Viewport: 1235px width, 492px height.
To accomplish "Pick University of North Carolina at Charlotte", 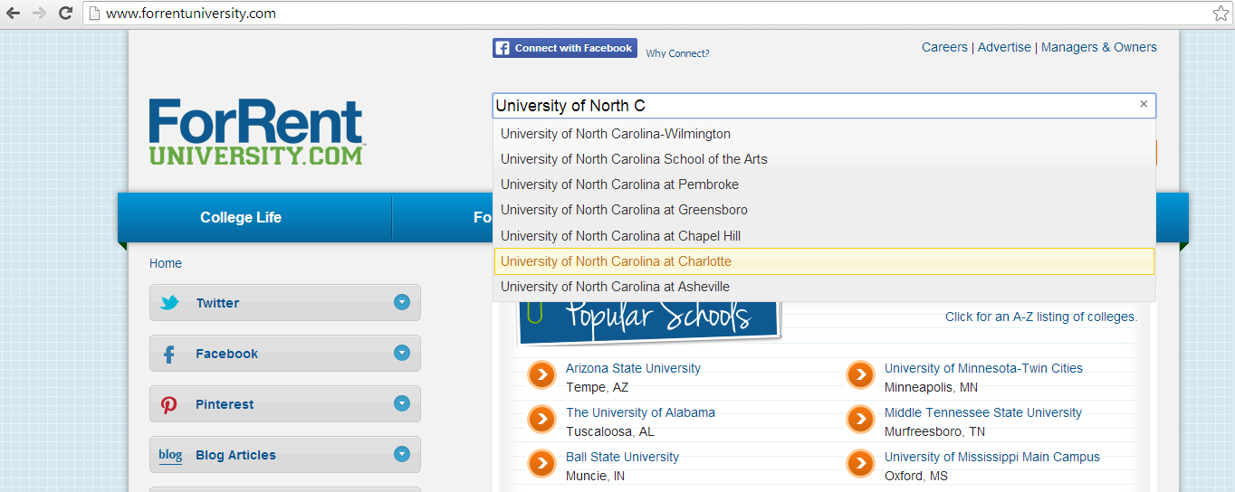I will coord(824,261).
